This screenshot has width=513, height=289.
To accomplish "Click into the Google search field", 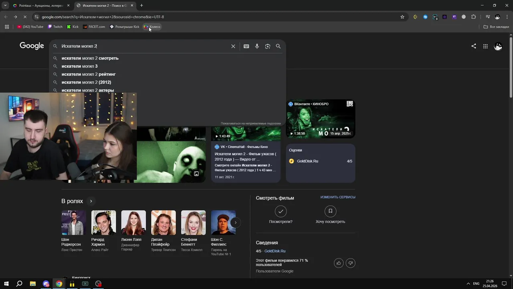I will coord(144,46).
